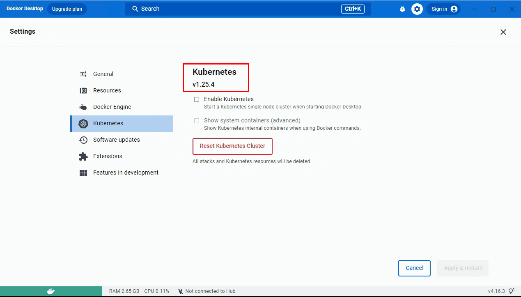This screenshot has height=297, width=521.
Task: Click the search magnifier icon
Action: click(135, 9)
